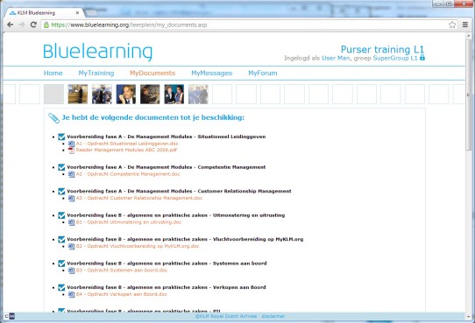Click the address bar URL field

click(245, 25)
